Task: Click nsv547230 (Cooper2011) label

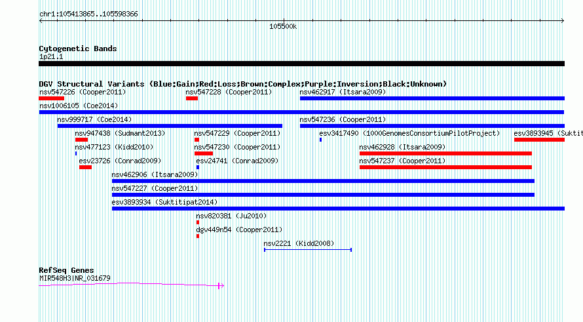Action: (237, 147)
